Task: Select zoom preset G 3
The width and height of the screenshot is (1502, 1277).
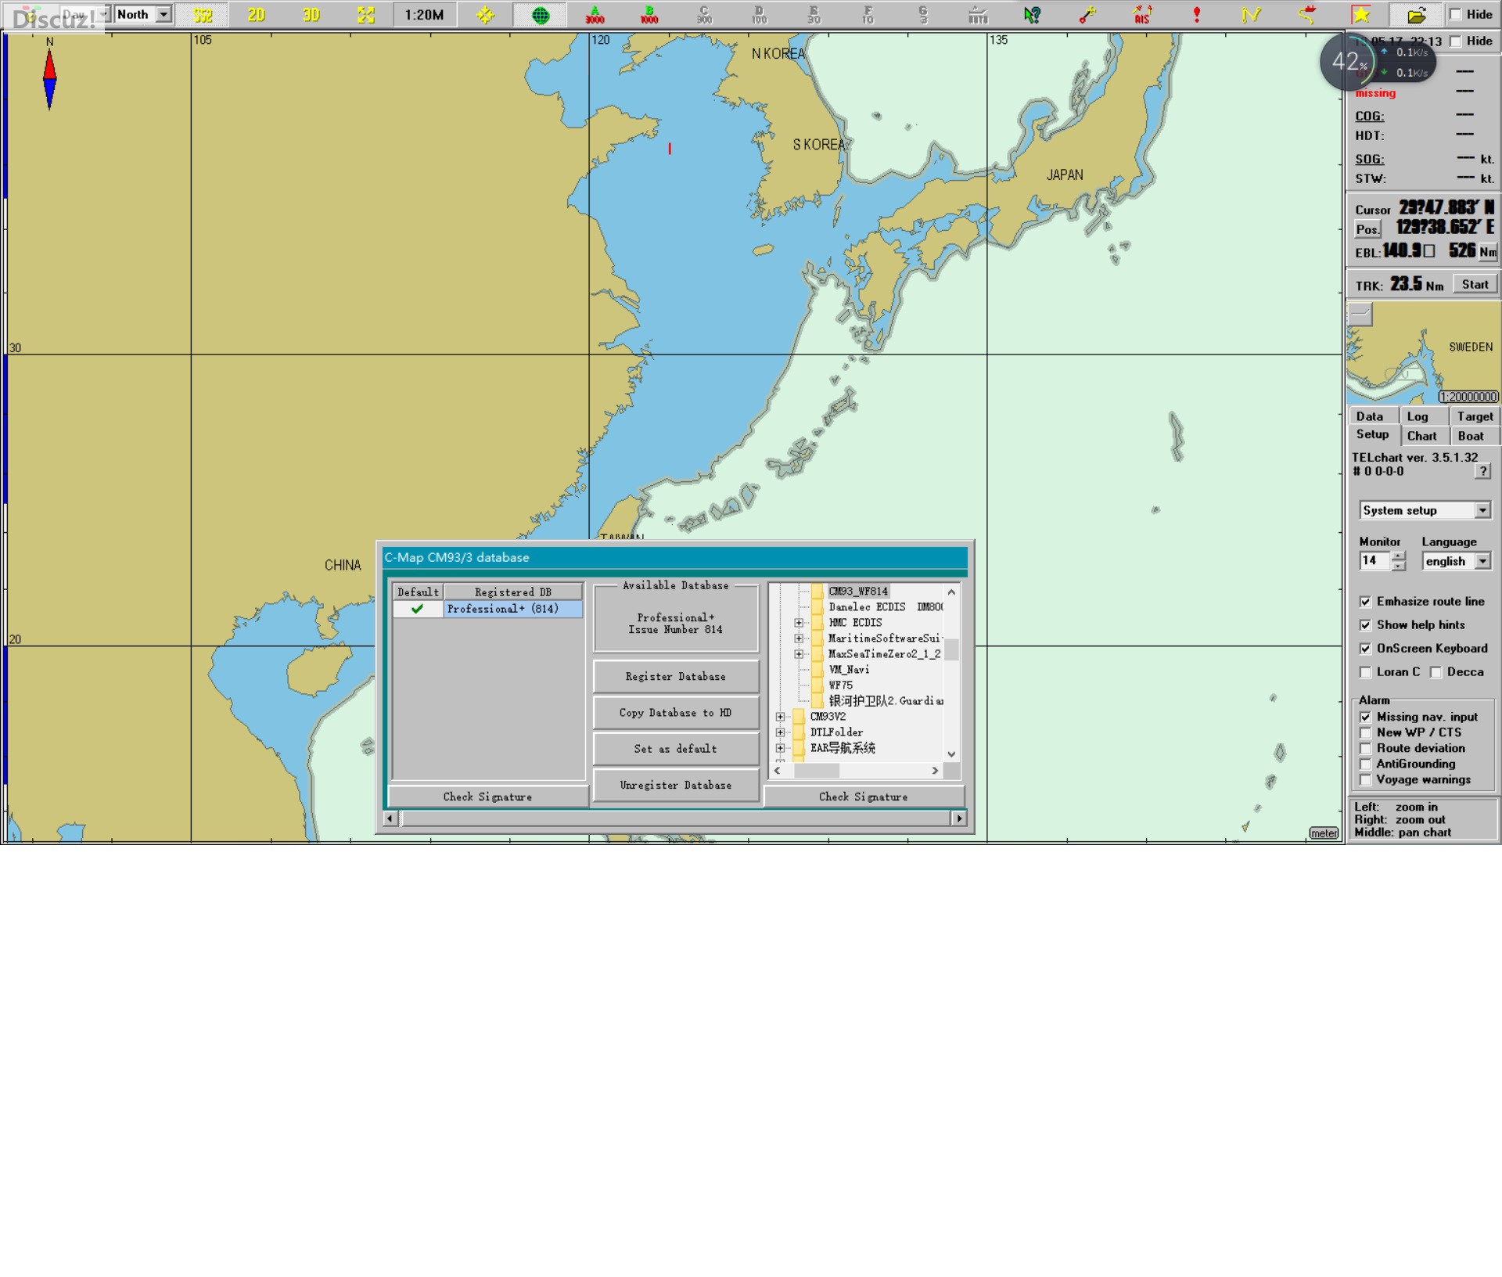Action: [923, 15]
